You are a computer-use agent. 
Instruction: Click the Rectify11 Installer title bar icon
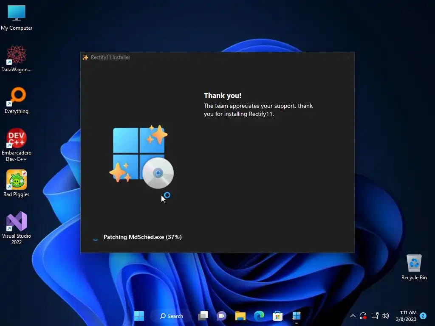tap(85, 57)
